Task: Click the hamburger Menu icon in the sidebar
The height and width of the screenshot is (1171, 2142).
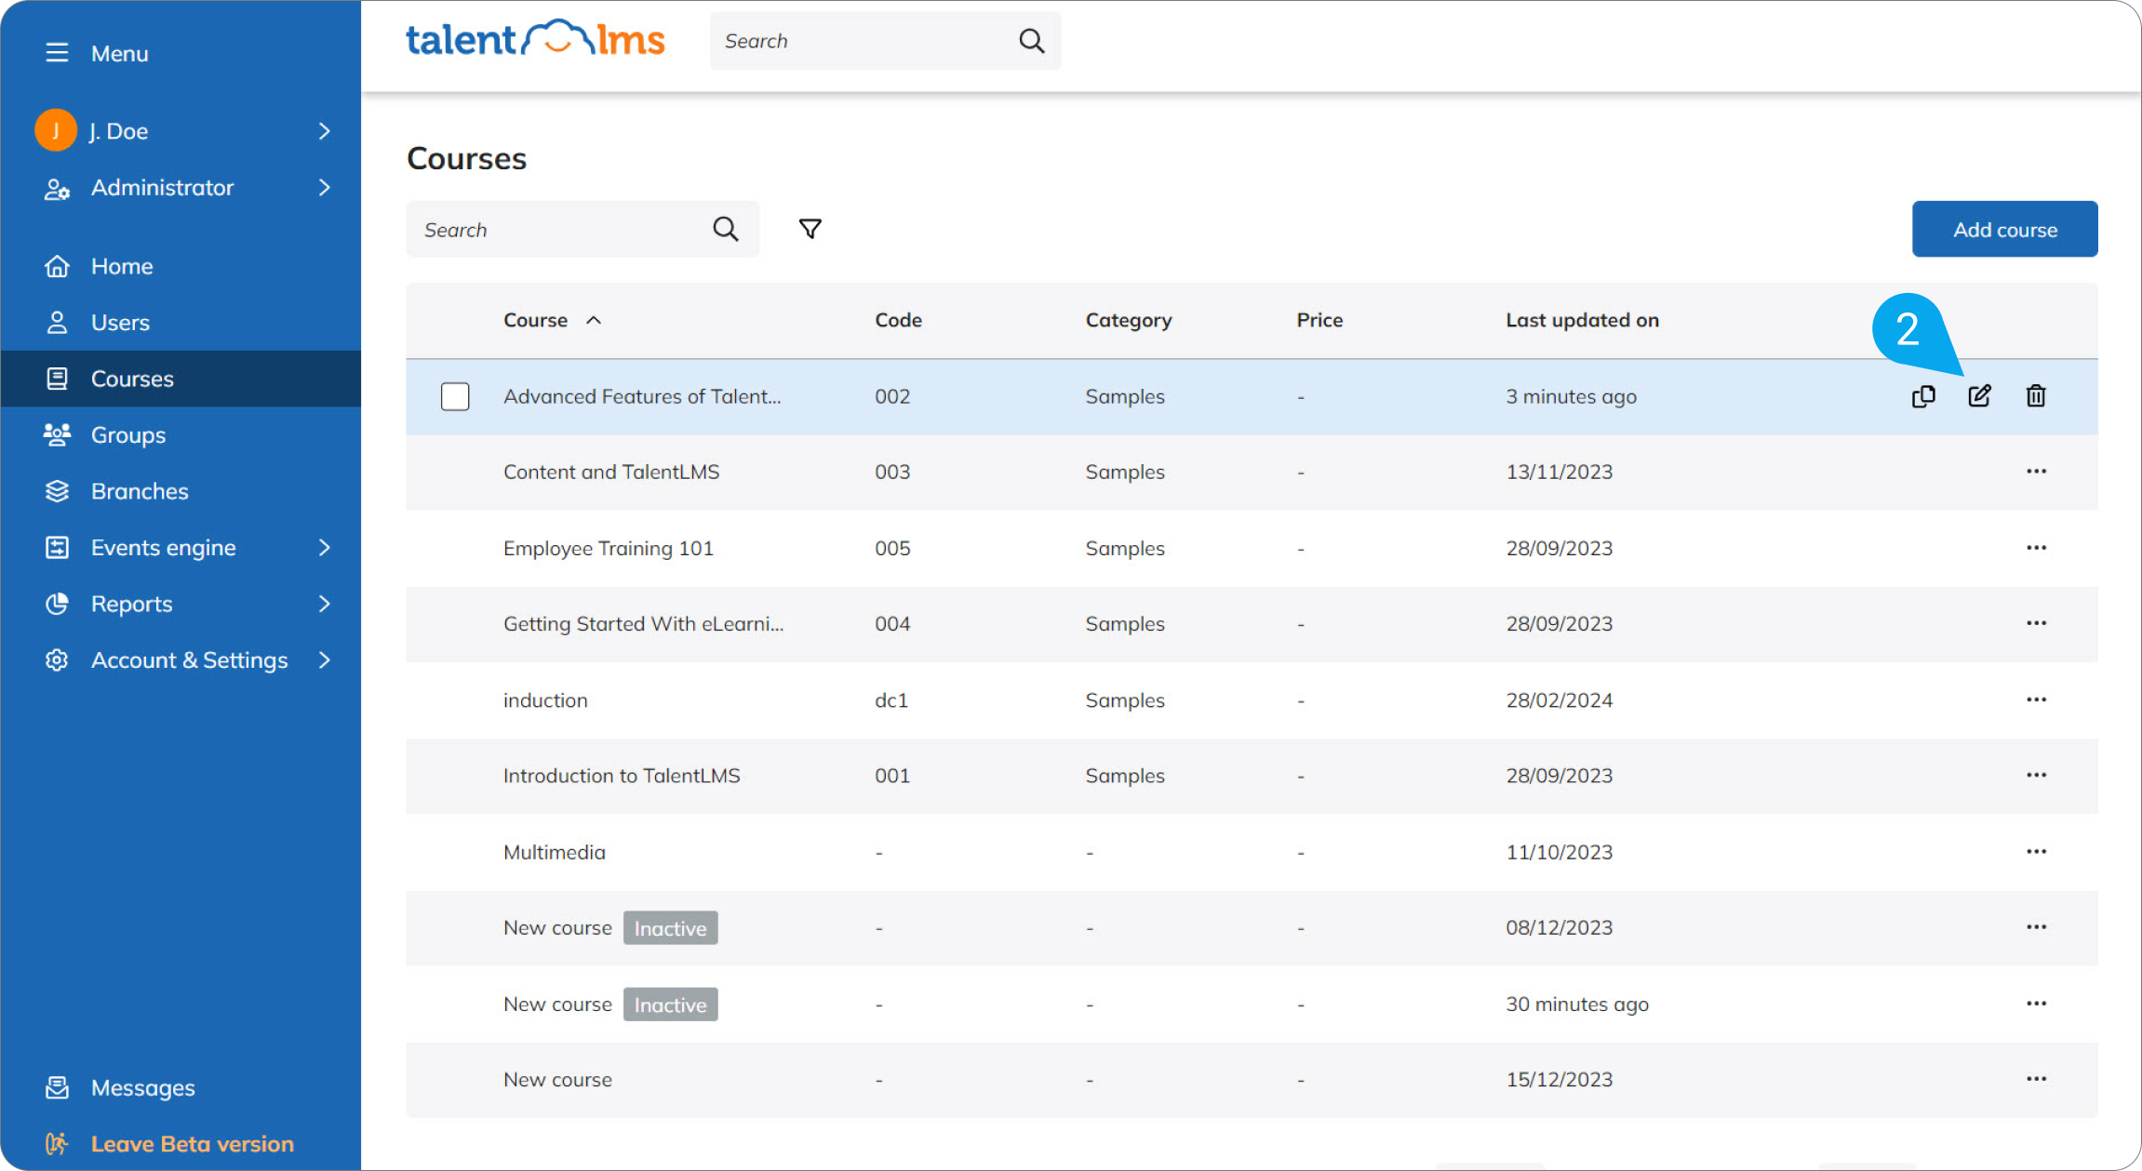Action: tap(57, 53)
